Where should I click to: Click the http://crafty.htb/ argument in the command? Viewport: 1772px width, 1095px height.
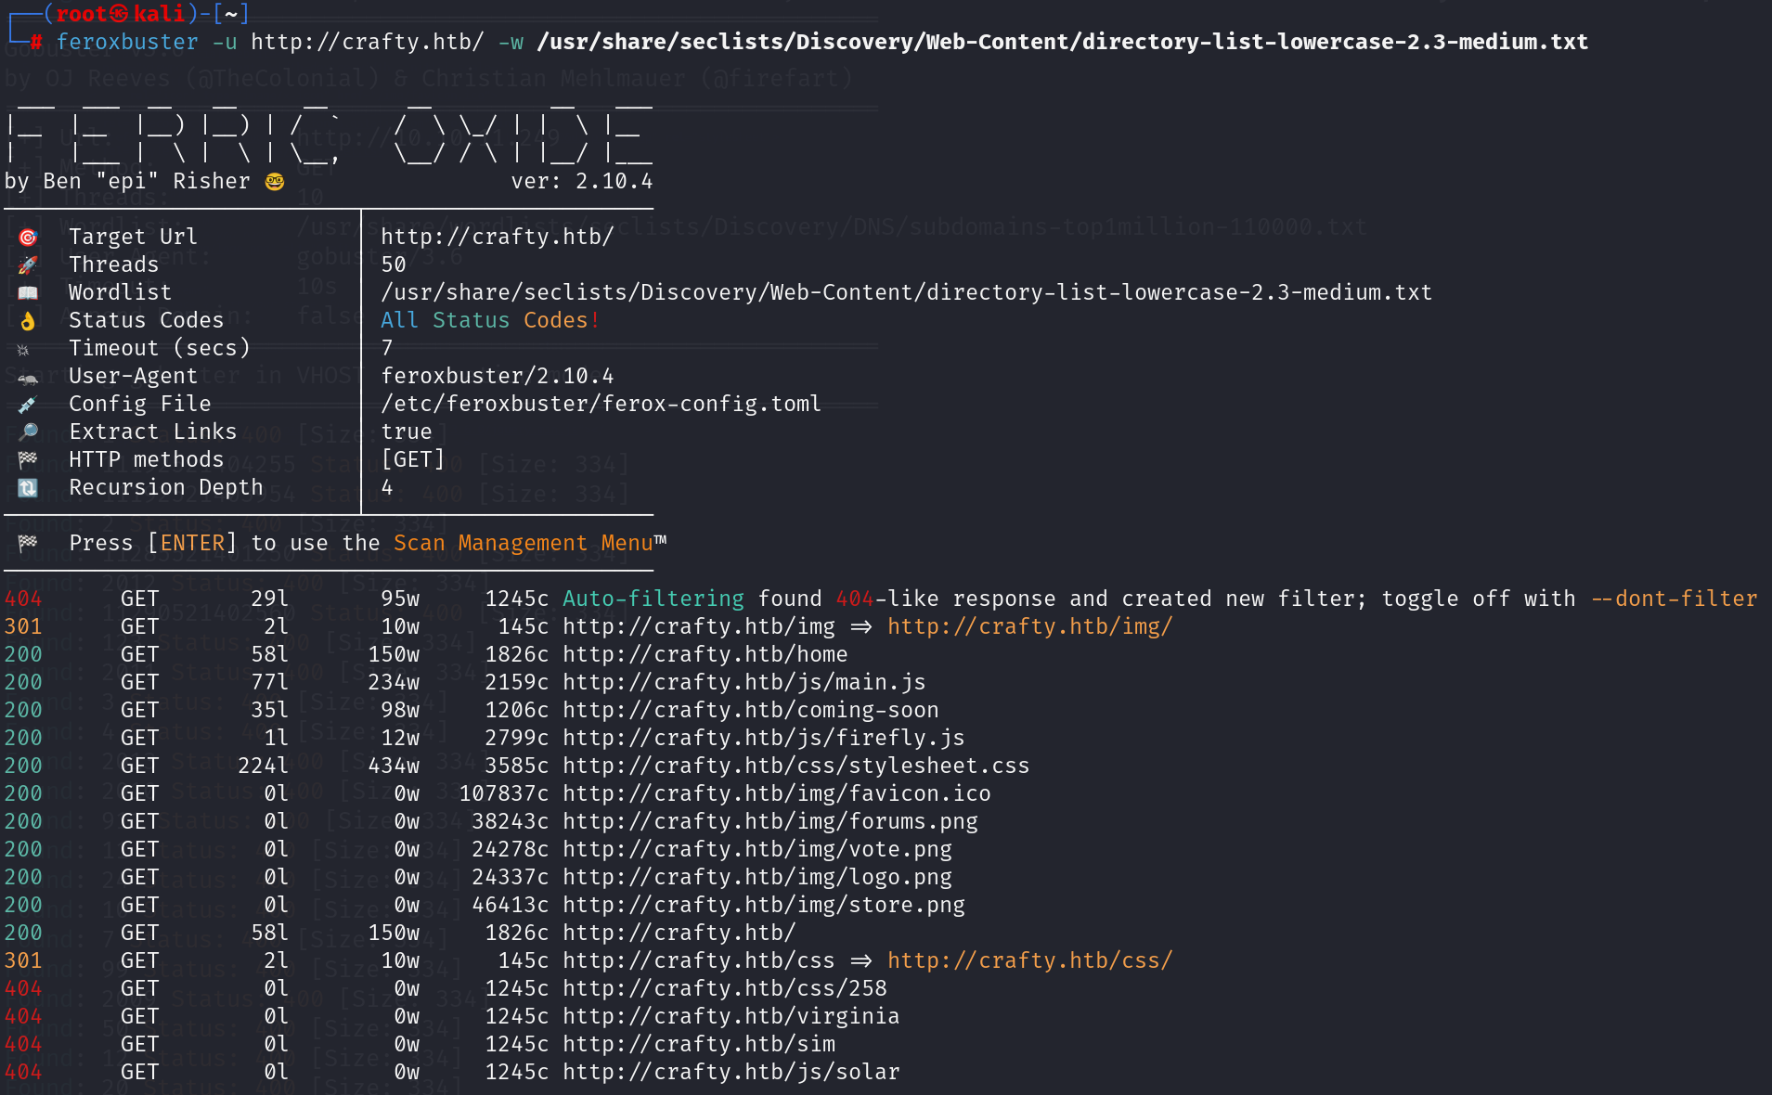(368, 42)
